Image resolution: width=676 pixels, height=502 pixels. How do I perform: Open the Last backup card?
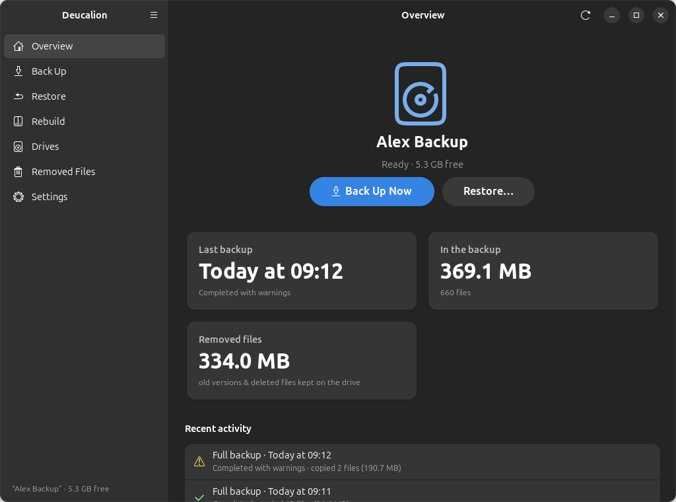coord(302,271)
